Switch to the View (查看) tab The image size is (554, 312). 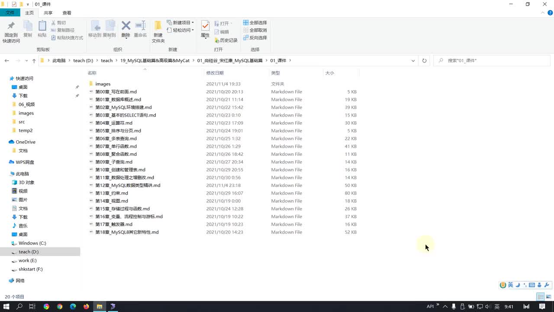pos(67,13)
